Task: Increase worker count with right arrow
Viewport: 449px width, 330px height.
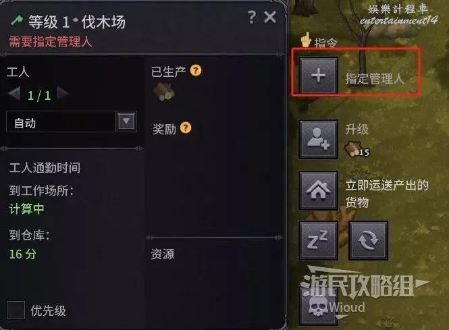Action: tap(63, 93)
